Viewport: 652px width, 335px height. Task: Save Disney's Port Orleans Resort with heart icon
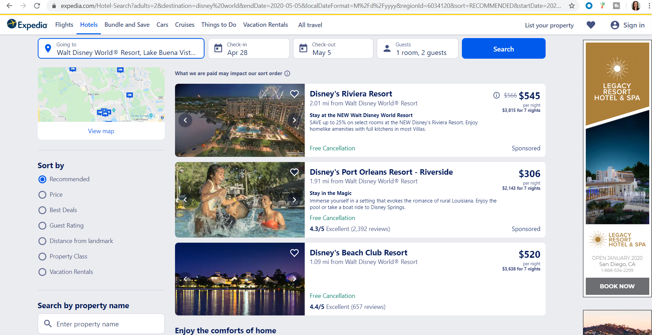point(294,172)
